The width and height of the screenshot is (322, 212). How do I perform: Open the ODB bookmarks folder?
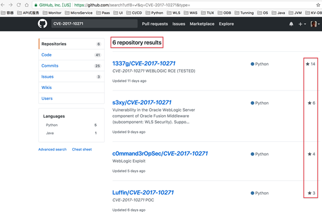[x=224, y=13]
